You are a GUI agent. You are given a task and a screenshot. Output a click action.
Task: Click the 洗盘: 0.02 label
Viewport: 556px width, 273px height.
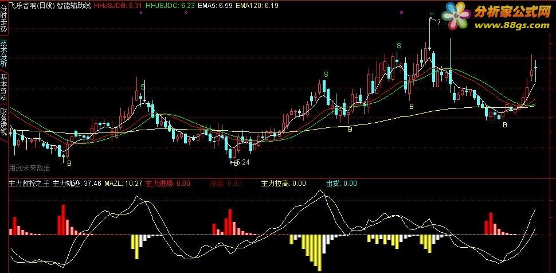point(225,184)
